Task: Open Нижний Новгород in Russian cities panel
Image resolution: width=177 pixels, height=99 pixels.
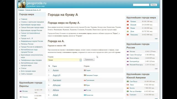Action: pos(136,65)
